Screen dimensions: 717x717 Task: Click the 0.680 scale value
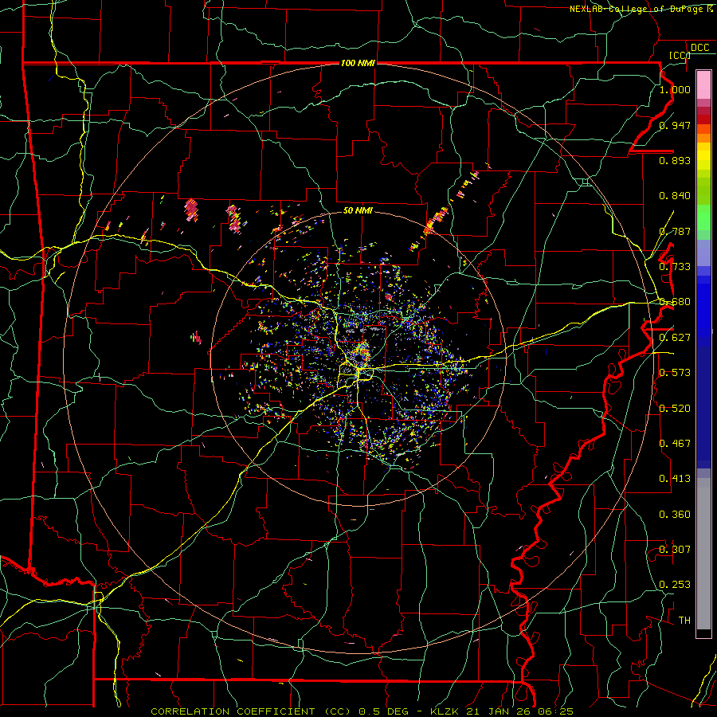(675, 302)
